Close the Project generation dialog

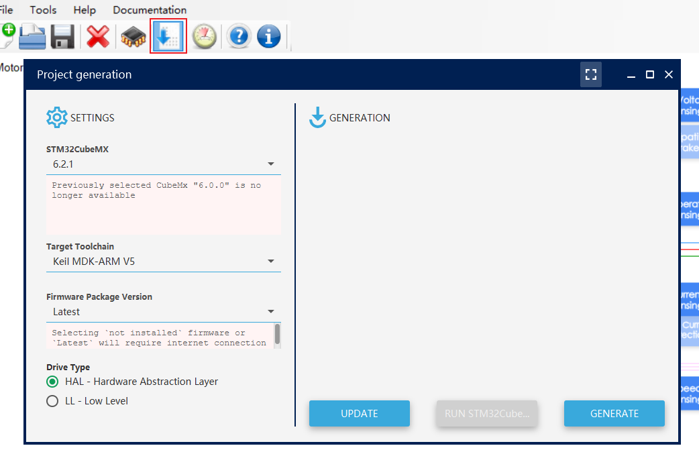click(669, 74)
